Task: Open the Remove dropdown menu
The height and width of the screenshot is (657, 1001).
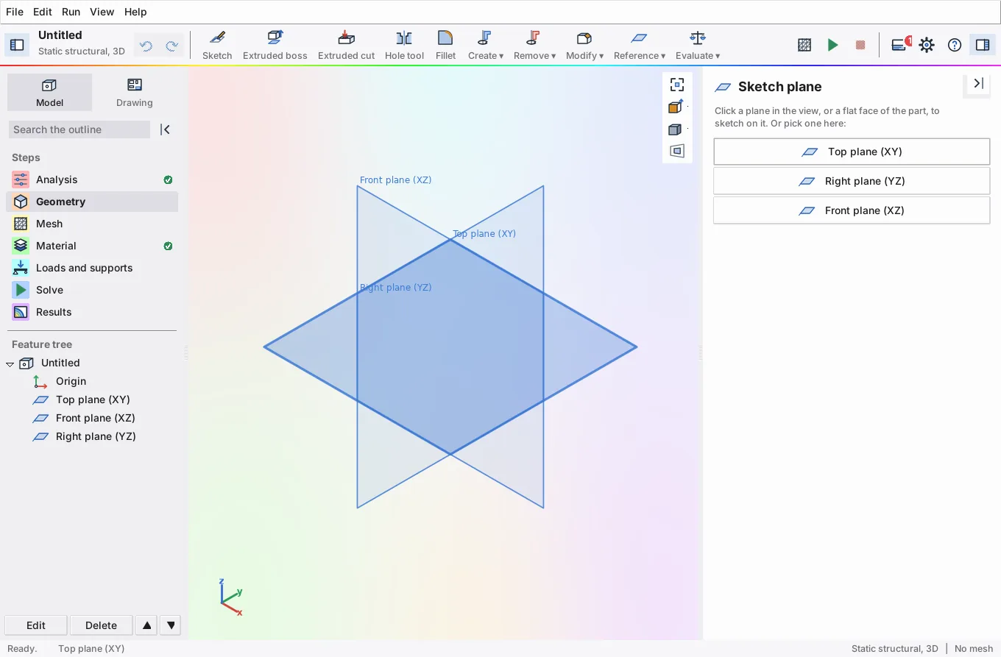Action: [534, 45]
